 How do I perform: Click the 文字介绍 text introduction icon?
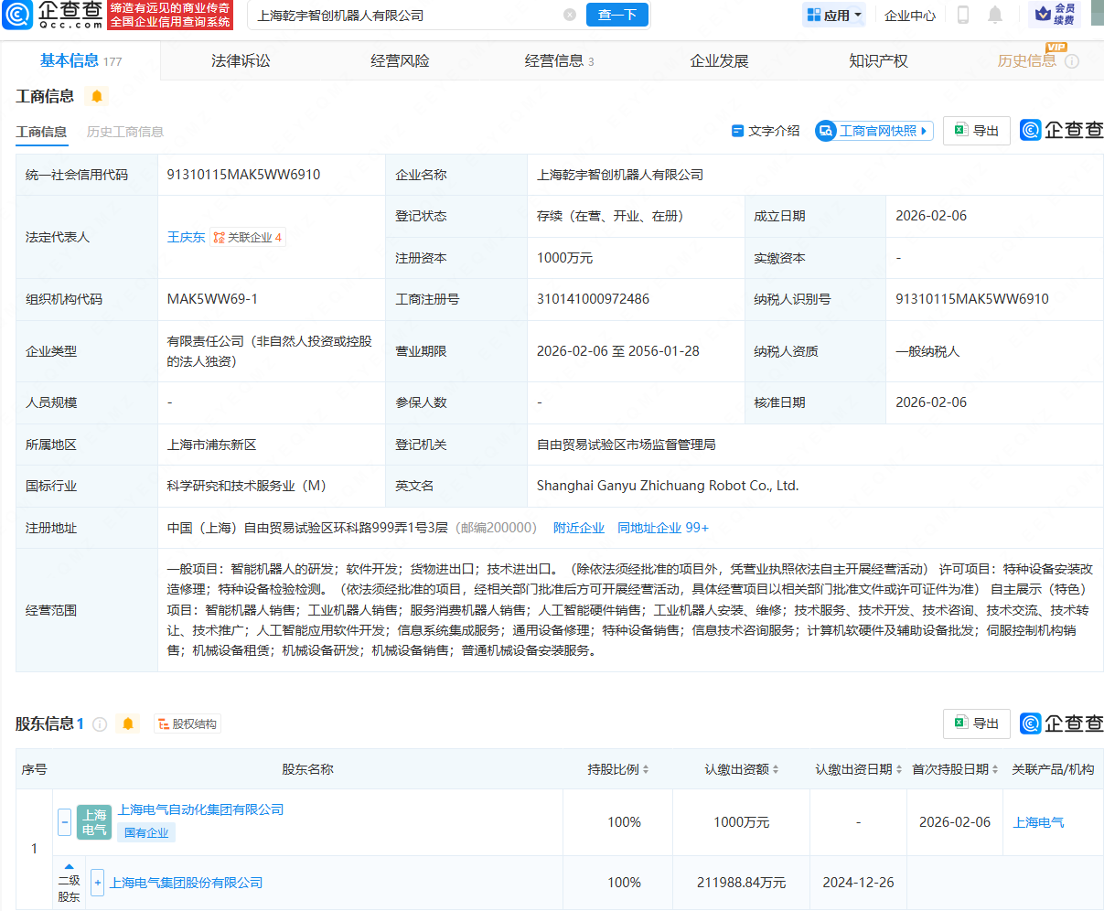pos(738,131)
